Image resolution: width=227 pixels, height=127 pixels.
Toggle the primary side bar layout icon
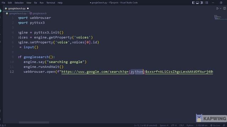pyautogui.click(x=193, y=2)
